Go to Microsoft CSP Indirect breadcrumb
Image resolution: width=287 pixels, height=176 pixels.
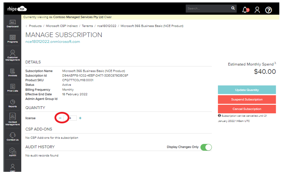click(x=62, y=26)
